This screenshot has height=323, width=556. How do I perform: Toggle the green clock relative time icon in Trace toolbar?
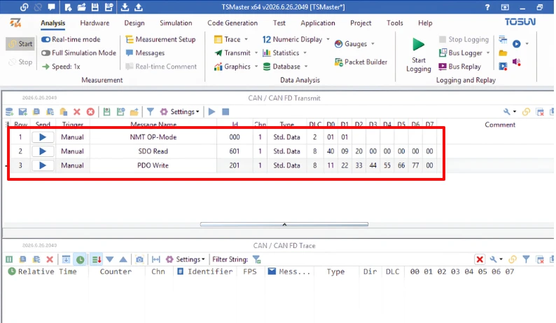pos(81,259)
